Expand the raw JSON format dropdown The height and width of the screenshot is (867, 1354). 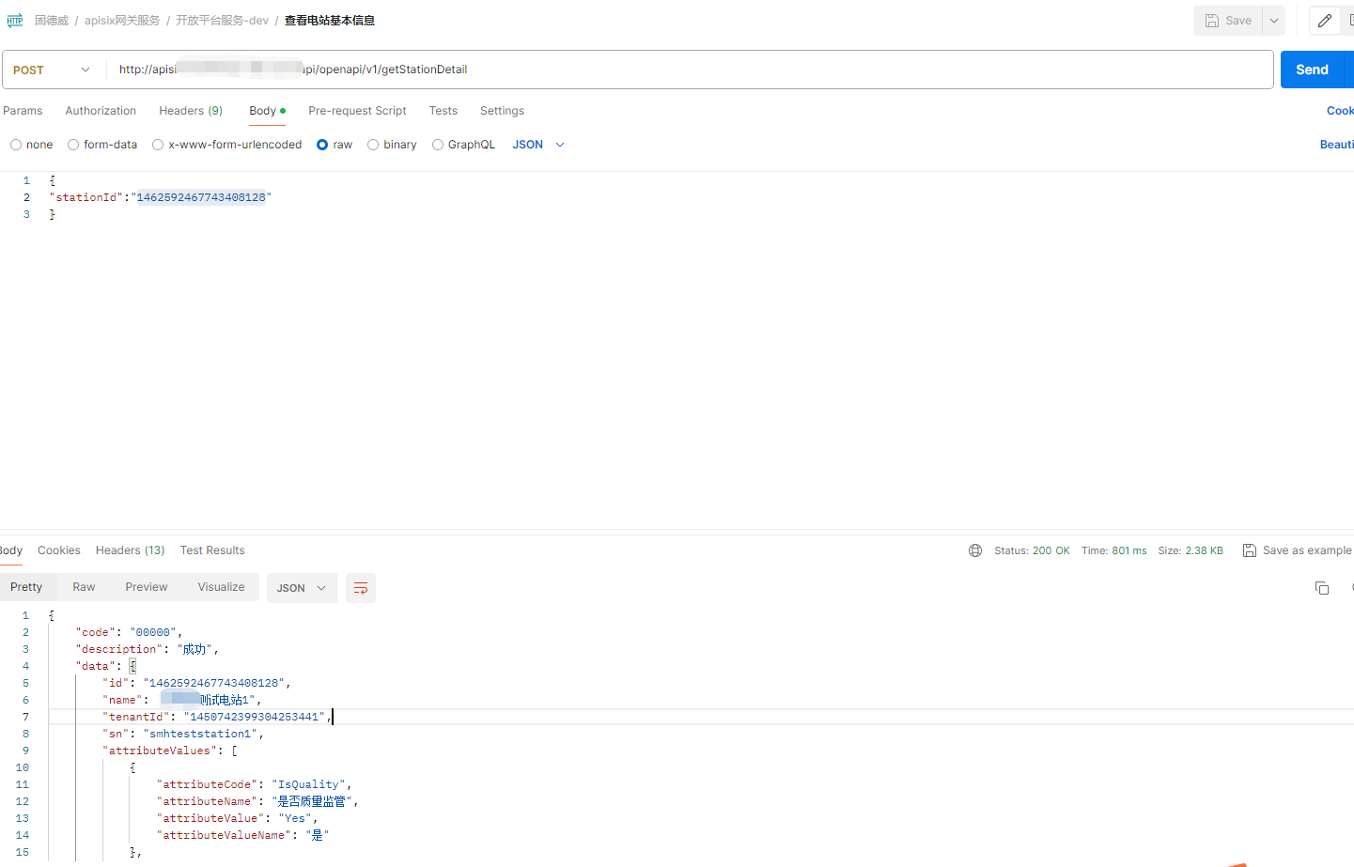coord(538,145)
